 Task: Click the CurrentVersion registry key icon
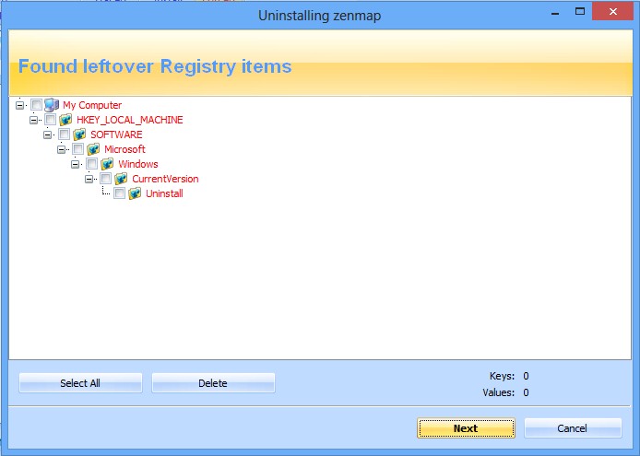pyautogui.click(x=121, y=179)
